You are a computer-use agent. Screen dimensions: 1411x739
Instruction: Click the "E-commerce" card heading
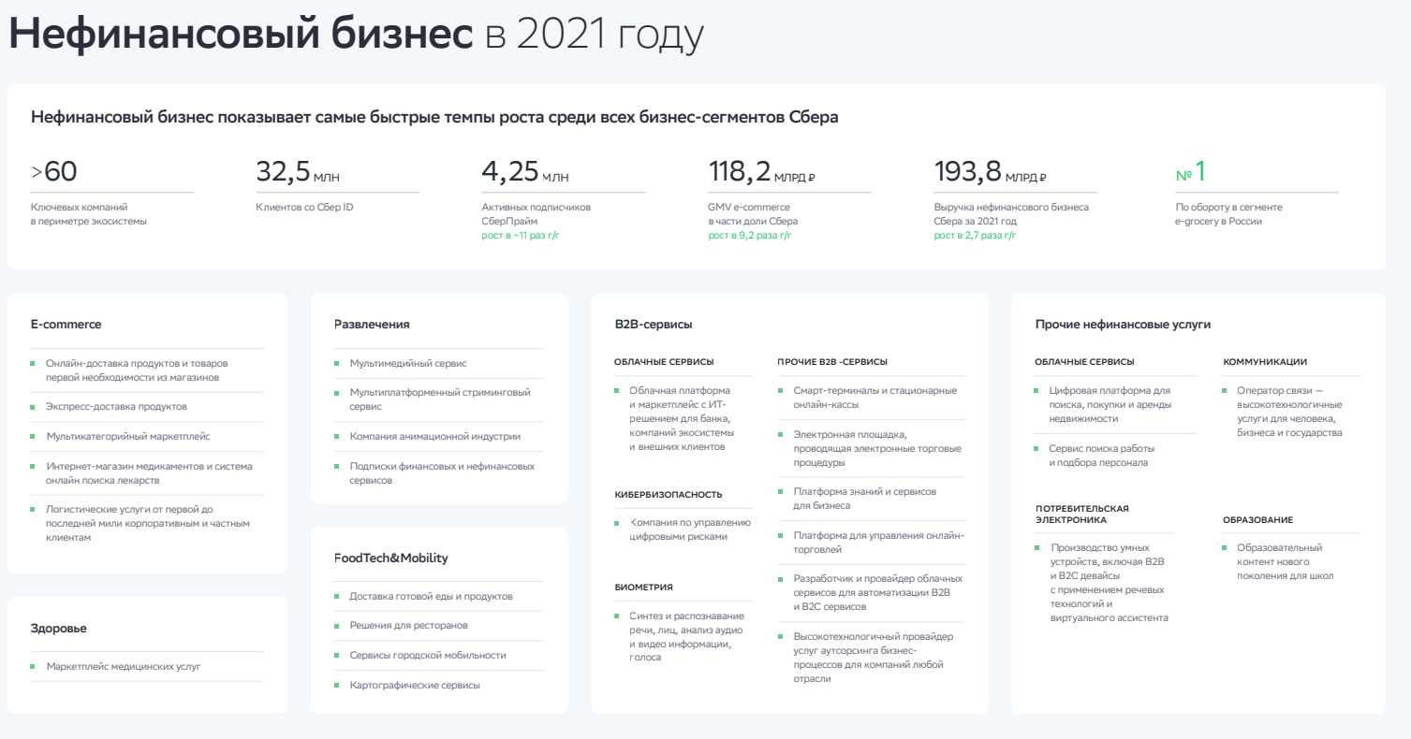tap(66, 325)
